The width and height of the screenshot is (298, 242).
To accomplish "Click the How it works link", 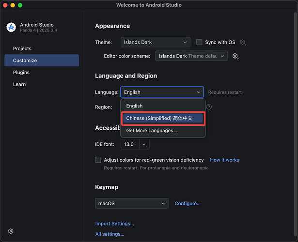I will click(x=224, y=160).
